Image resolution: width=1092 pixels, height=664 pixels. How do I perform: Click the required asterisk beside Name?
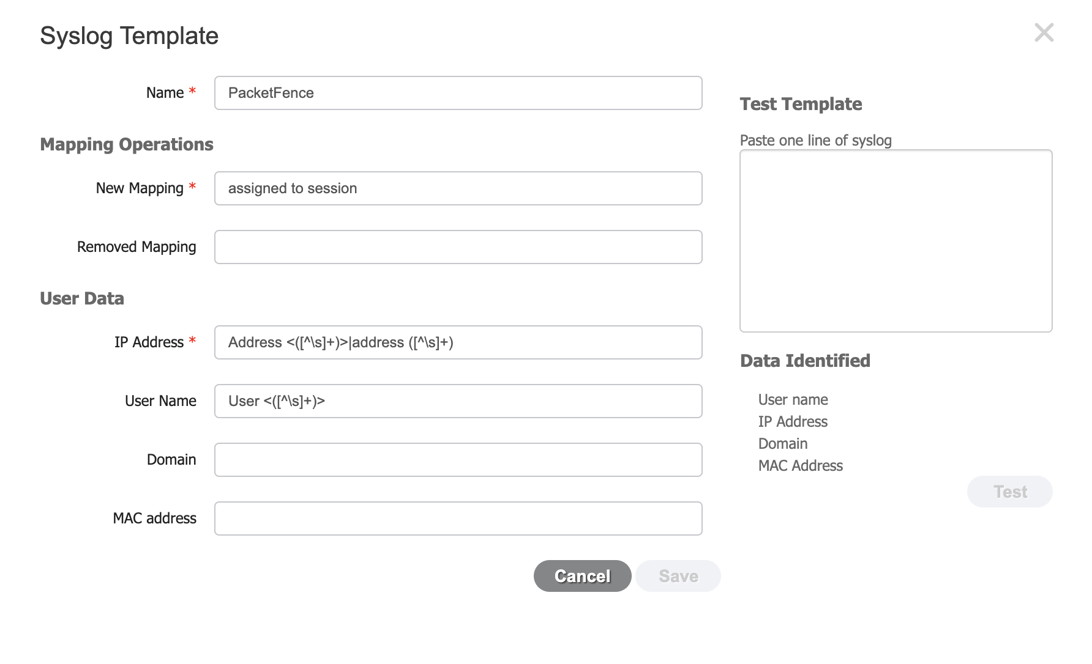(192, 90)
